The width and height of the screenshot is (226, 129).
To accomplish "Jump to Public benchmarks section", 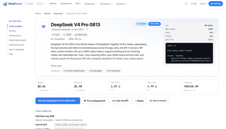I will tap(17, 40).
